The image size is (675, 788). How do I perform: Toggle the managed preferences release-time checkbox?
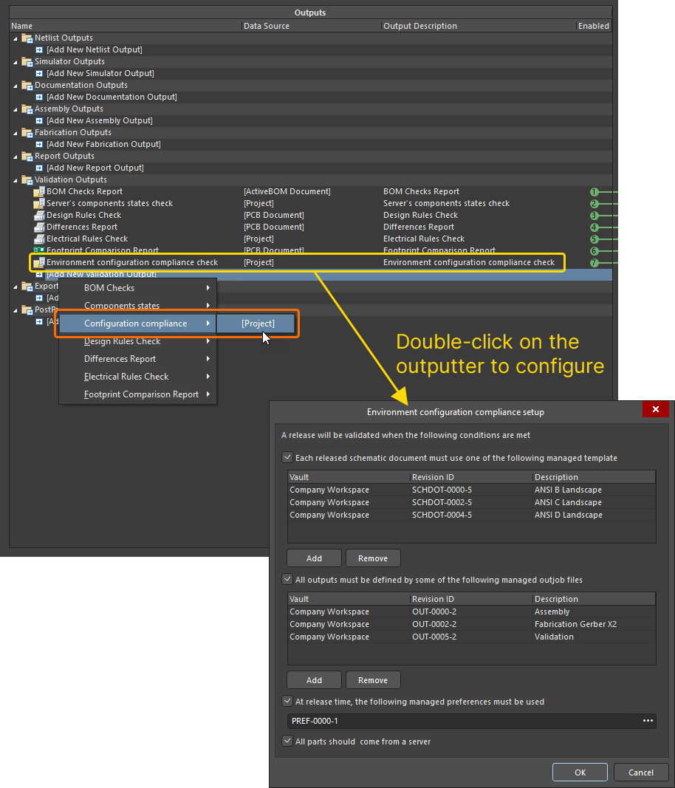(x=287, y=702)
